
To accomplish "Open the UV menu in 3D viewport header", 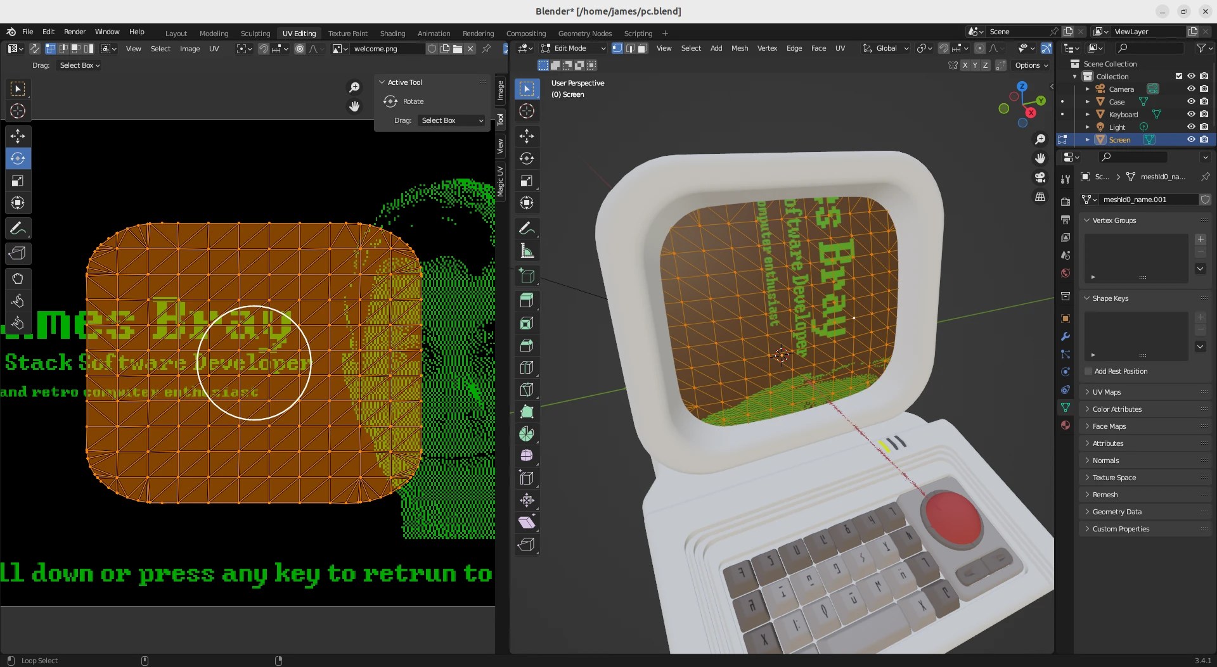I will pos(840,48).
